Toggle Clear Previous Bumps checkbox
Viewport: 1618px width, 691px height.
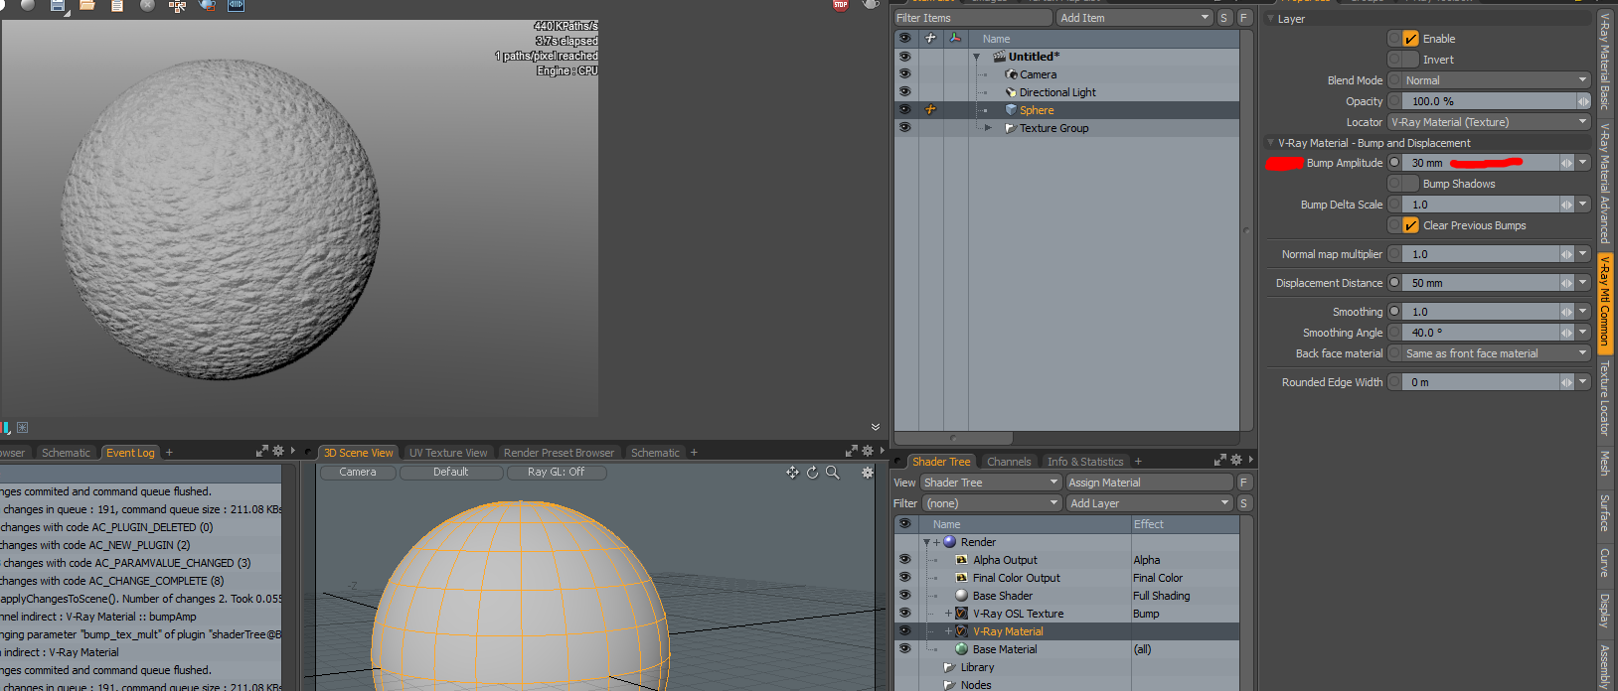click(1410, 225)
